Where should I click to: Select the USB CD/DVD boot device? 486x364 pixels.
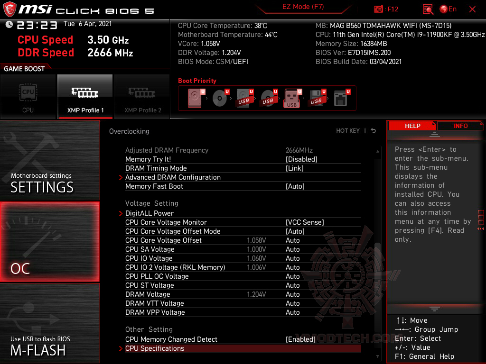(x=269, y=98)
